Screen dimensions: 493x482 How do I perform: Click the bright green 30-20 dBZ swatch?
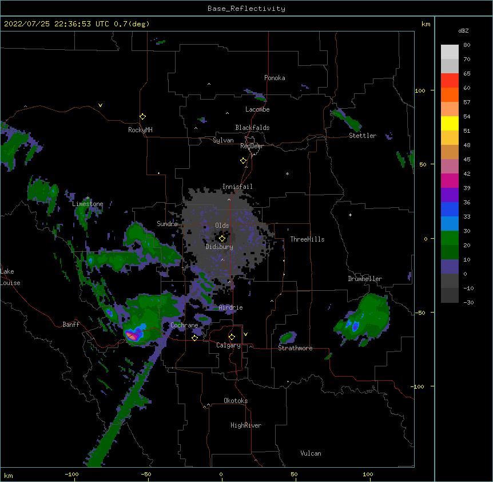point(450,238)
